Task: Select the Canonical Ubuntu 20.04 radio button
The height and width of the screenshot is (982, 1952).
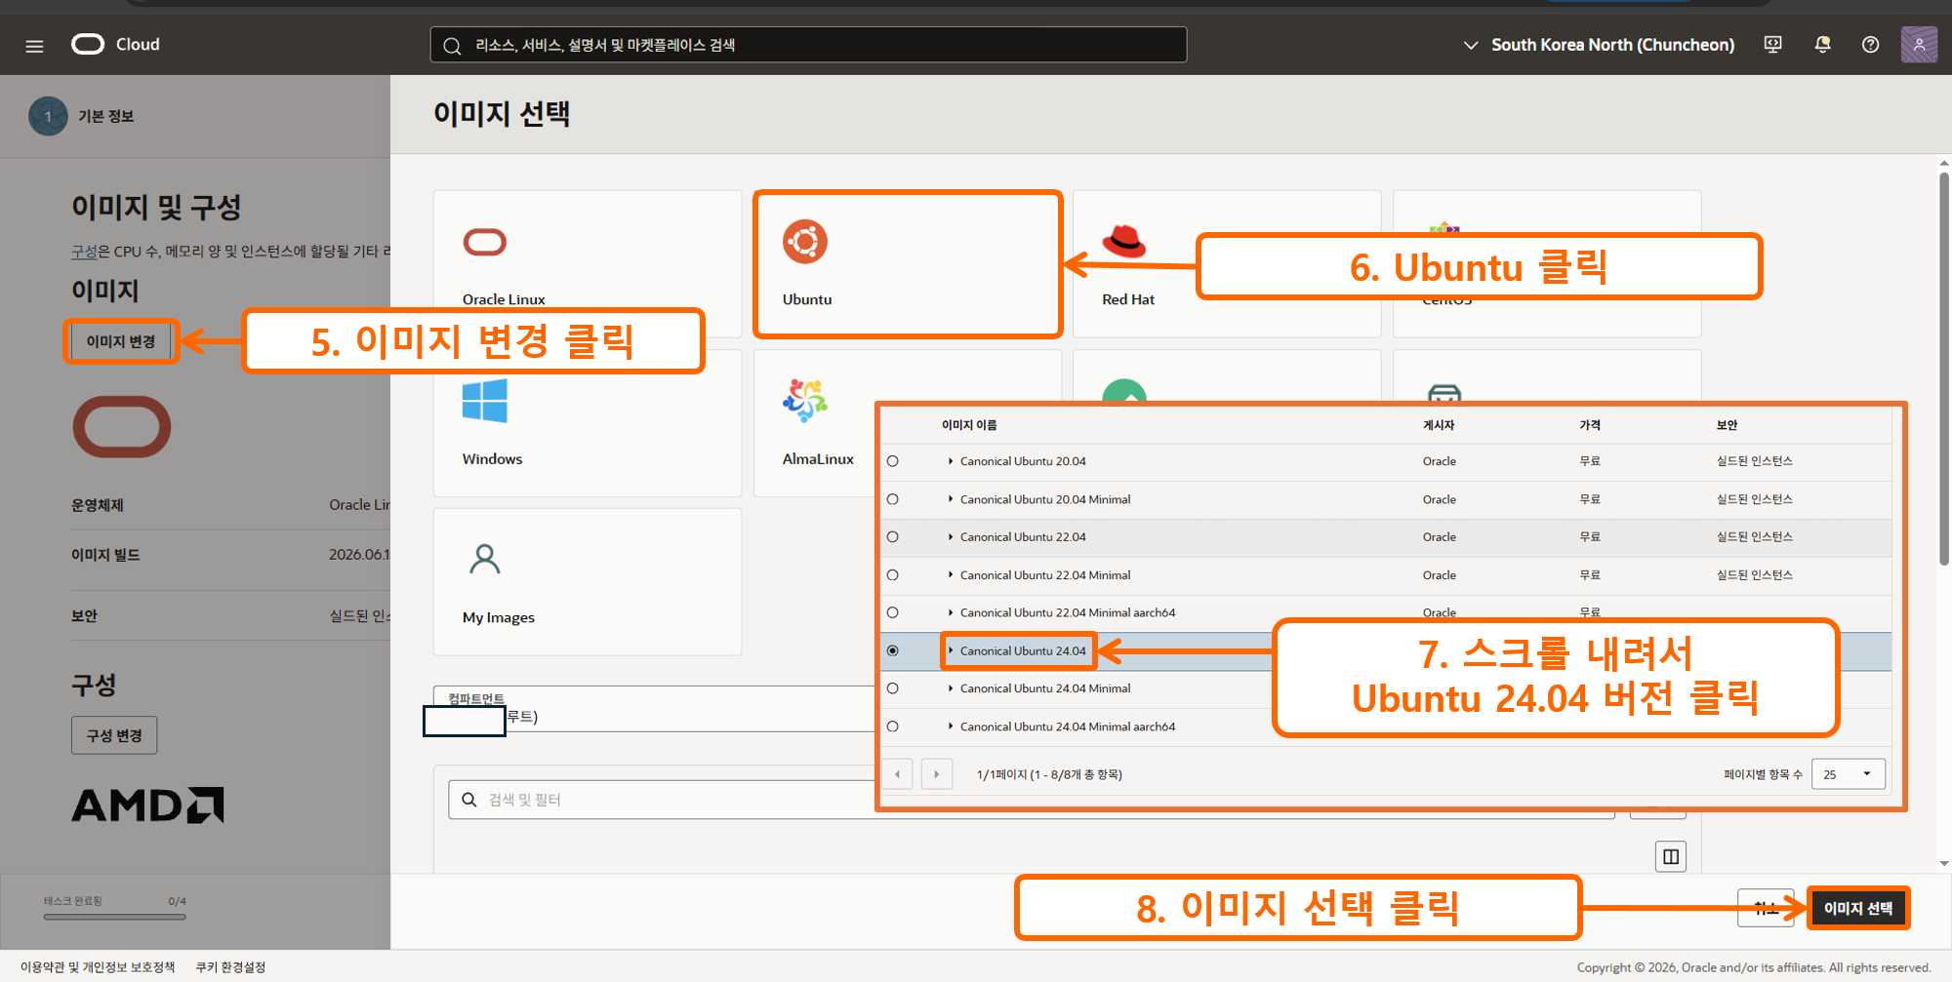Action: (x=893, y=461)
